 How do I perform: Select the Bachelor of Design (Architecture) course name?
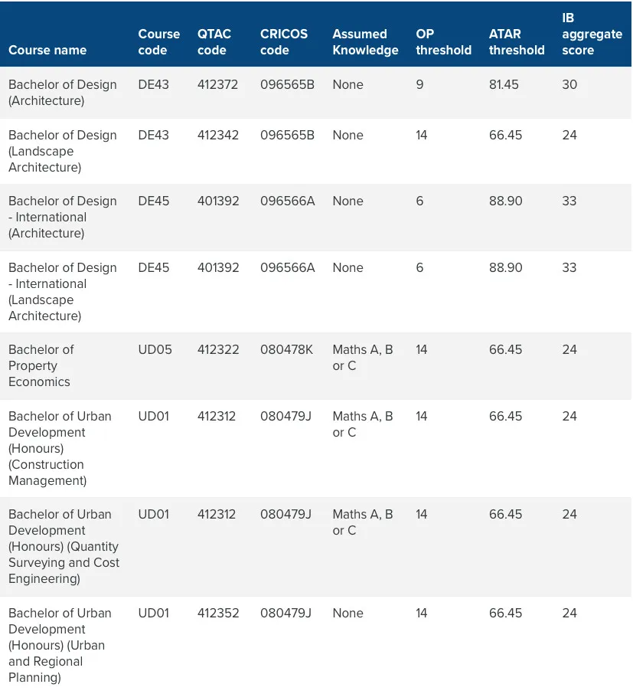click(62, 93)
